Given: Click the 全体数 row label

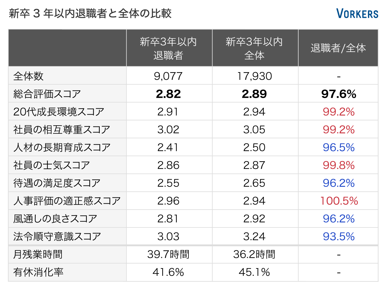Looking at the screenshot, I should [29, 76].
